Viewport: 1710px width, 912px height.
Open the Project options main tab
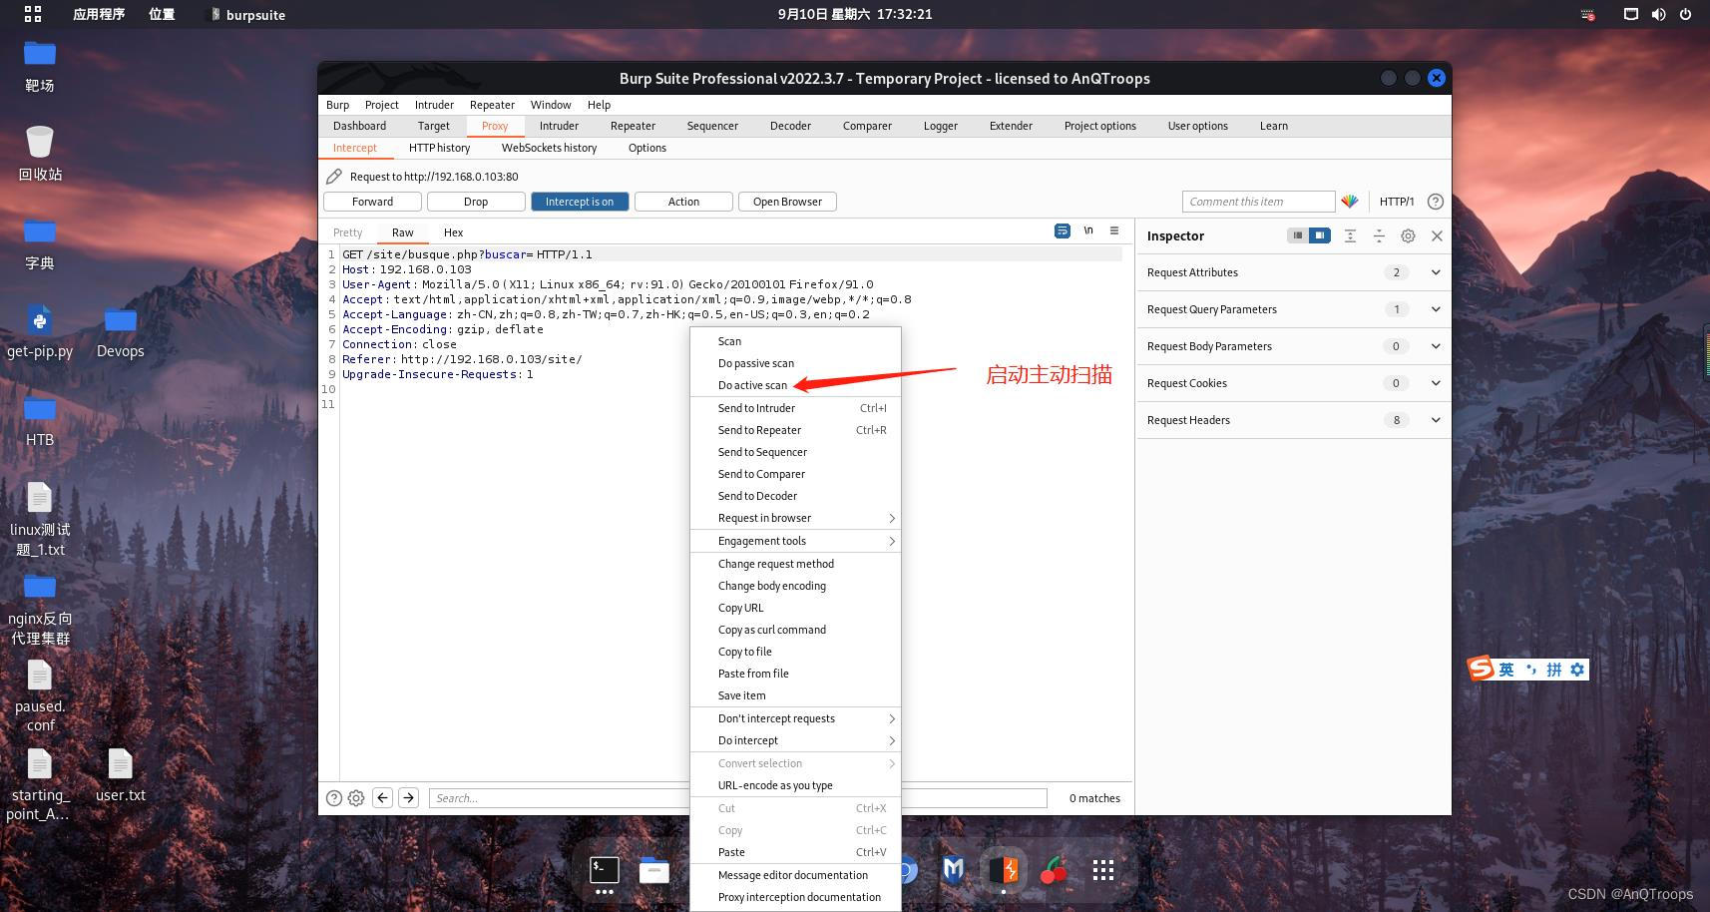click(x=1099, y=126)
